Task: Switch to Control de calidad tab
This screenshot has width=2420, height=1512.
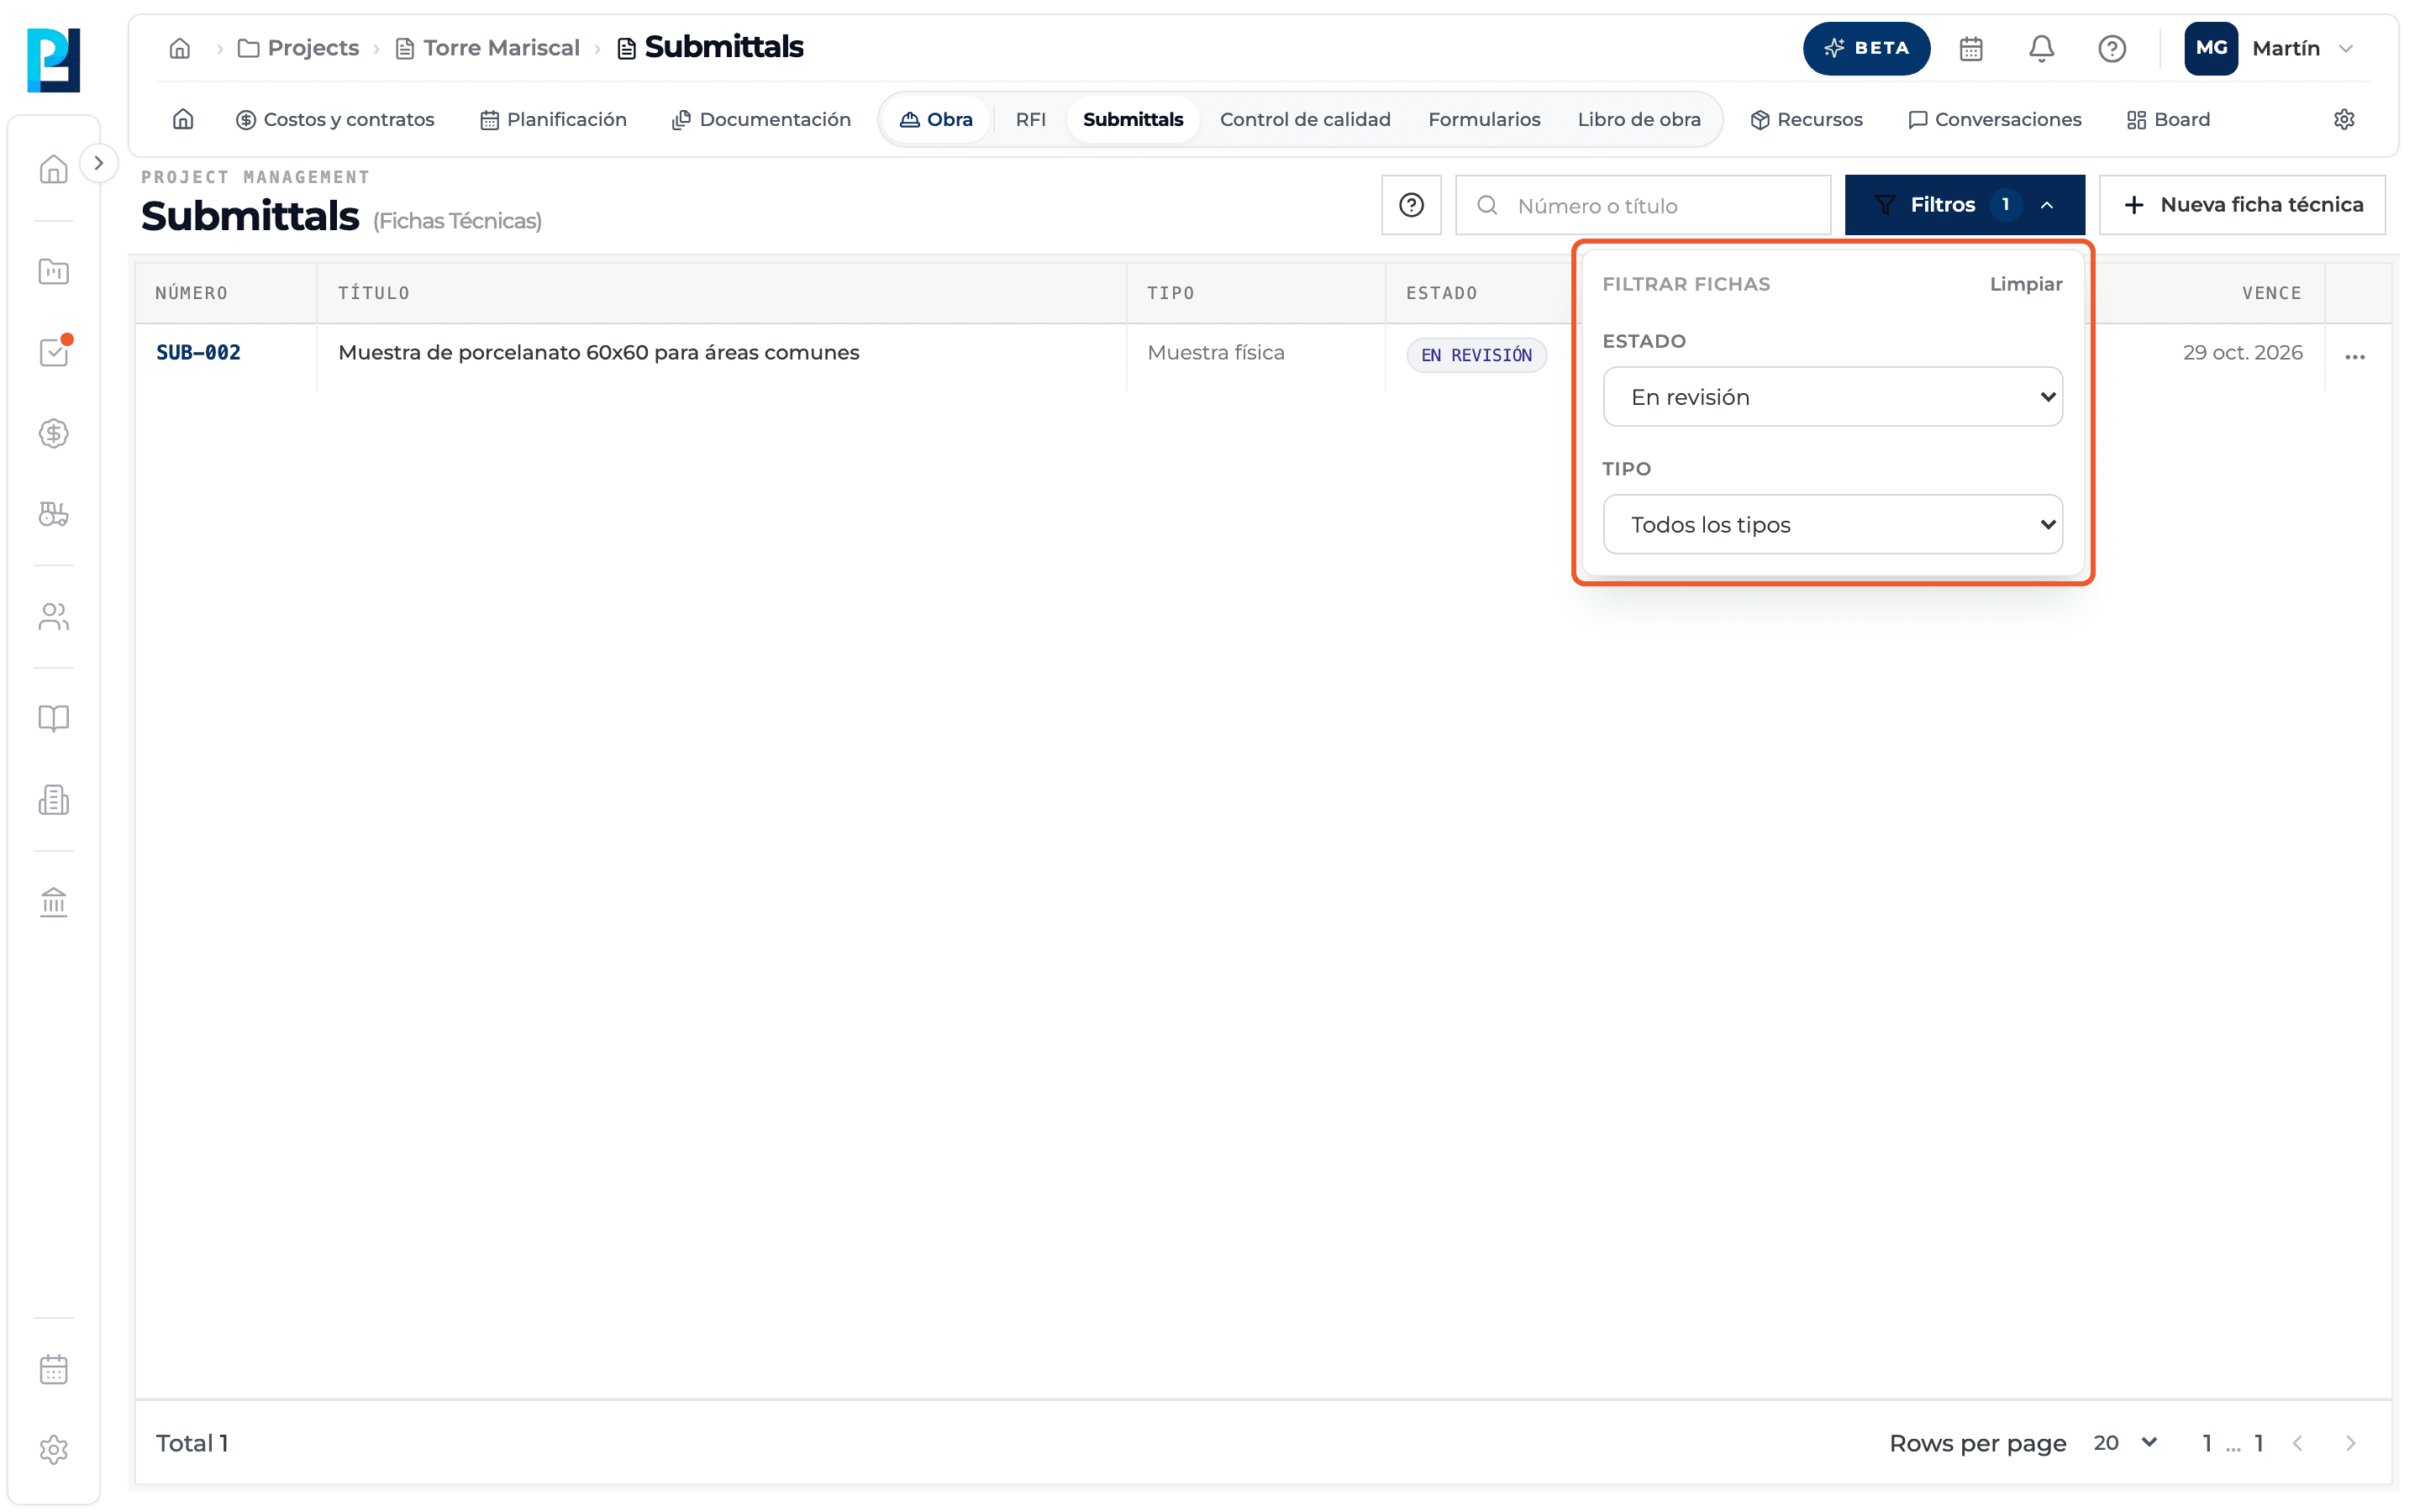Action: pos(1304,119)
